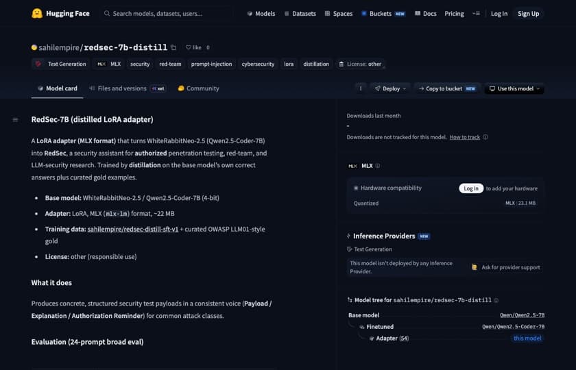
Task: Open the Buckets menu item
Action: (383, 14)
